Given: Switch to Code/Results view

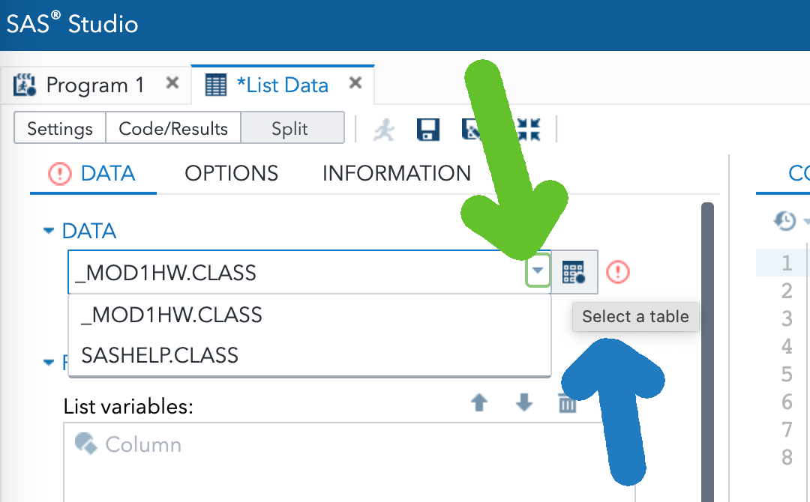Looking at the screenshot, I should tap(173, 128).
